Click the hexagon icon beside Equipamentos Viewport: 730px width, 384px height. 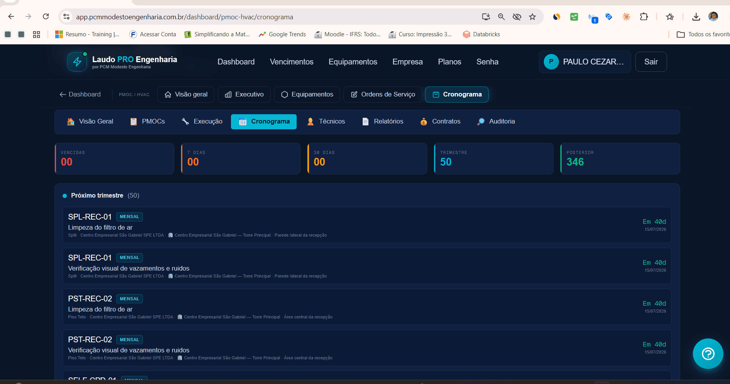[x=285, y=95]
